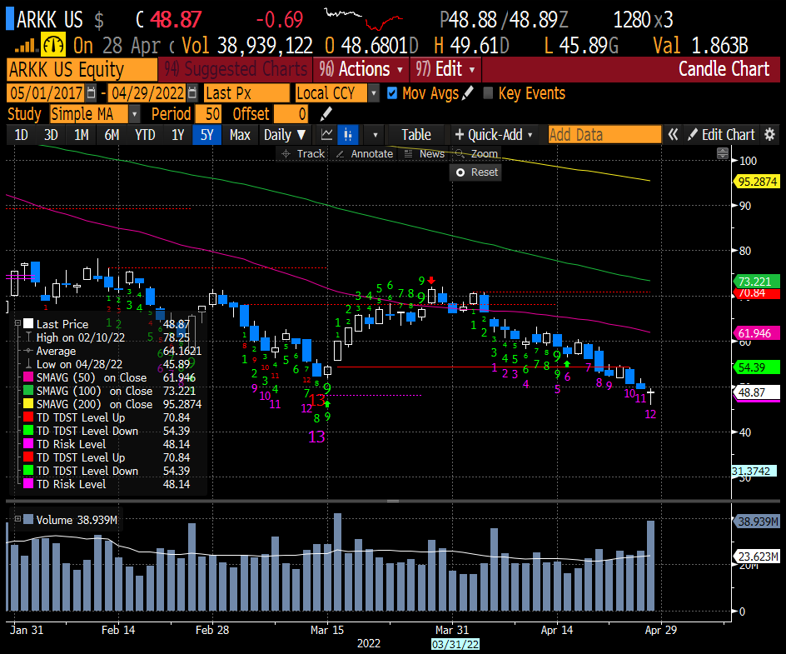Image resolution: width=786 pixels, height=654 pixels.
Task: Open the Simple MA study dropdown
Action: [134, 114]
